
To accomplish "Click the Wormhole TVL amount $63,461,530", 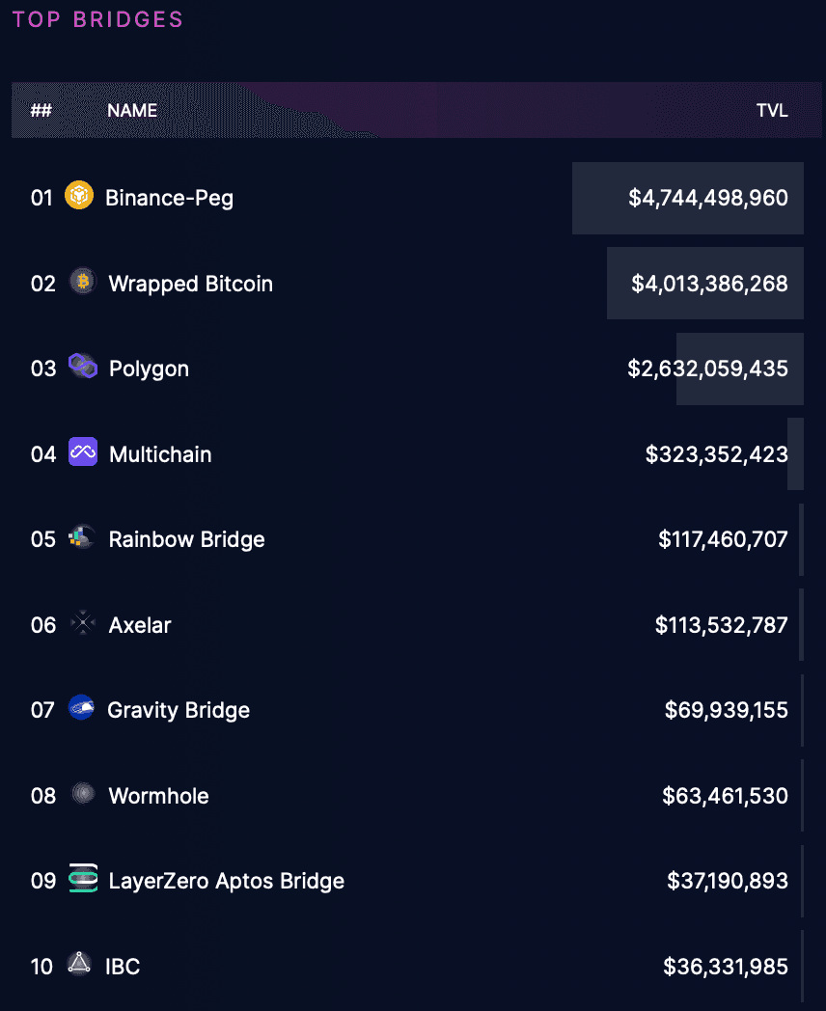I will pos(725,796).
